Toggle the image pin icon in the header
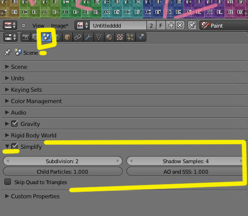This screenshot has width=248, height=216. [192, 25]
